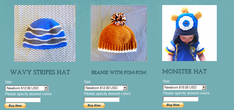
Task: Click the Monster Hat title
Action: tap(184, 72)
